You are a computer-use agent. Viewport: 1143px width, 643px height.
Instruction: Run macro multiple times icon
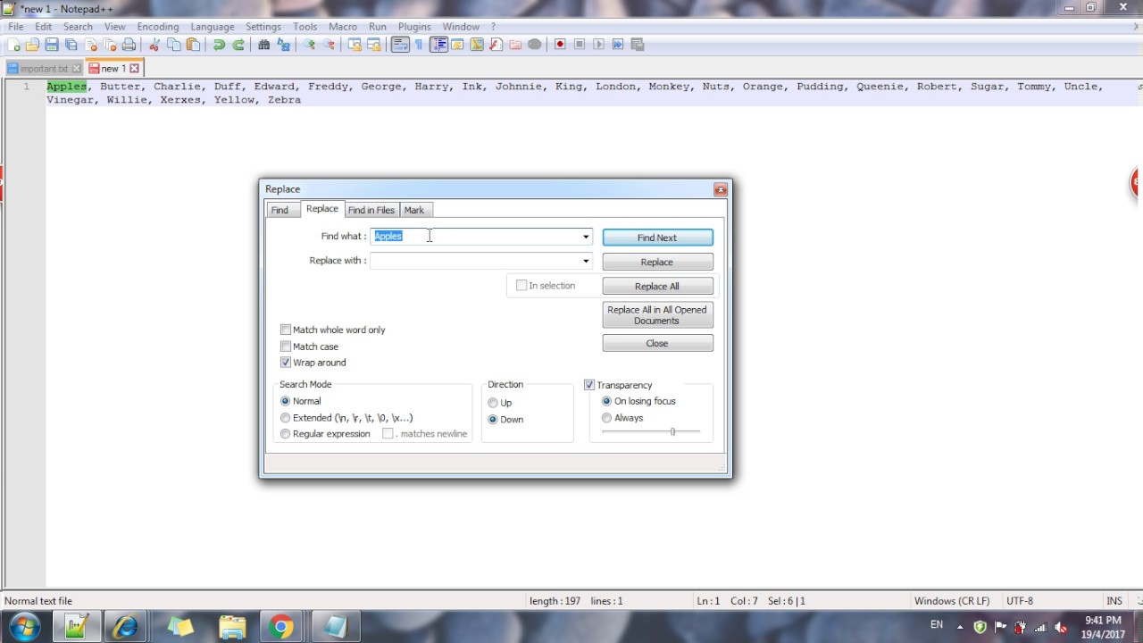point(618,45)
